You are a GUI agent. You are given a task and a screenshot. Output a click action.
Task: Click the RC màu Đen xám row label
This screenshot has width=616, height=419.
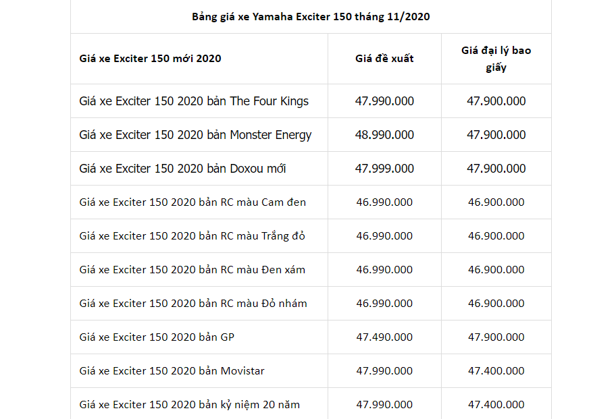[x=192, y=270]
